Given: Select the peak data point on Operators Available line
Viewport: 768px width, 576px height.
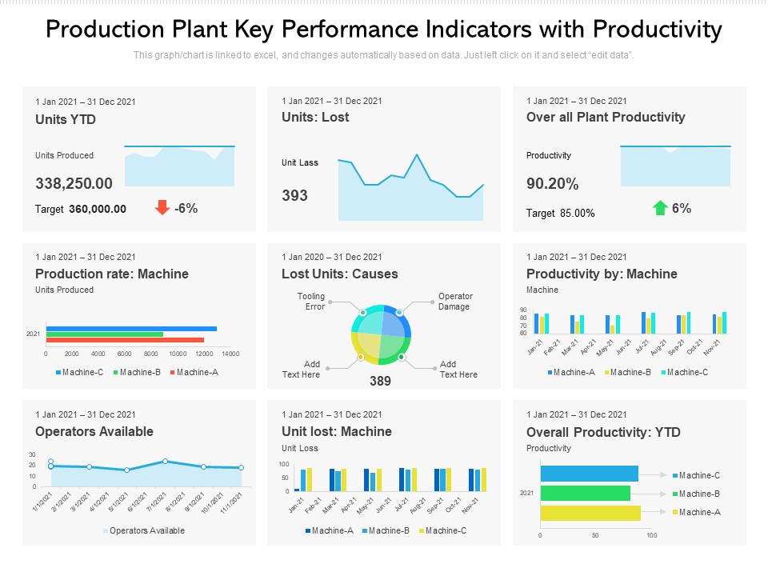Looking at the screenshot, I should tap(165, 462).
